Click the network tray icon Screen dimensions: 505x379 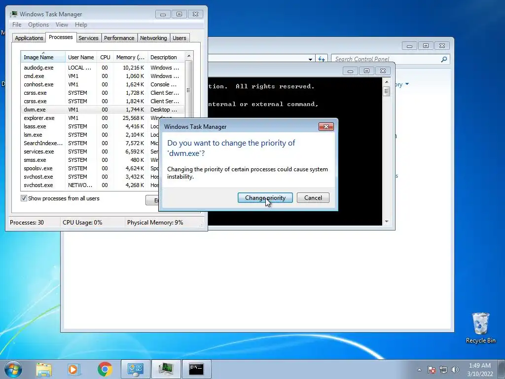click(443, 370)
